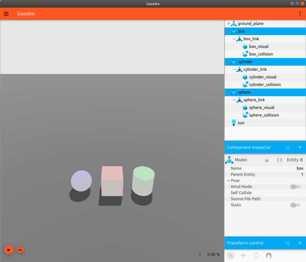Click the Self Collide property row
This screenshot has width=306, height=262.
tap(265, 192)
